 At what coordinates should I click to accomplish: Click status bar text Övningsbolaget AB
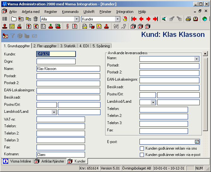[137, 168]
